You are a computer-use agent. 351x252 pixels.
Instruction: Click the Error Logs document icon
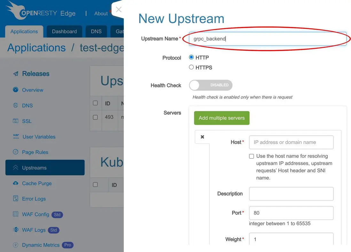tap(15, 199)
